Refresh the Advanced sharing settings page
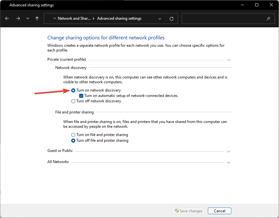279x218 pixels. [x=172, y=18]
